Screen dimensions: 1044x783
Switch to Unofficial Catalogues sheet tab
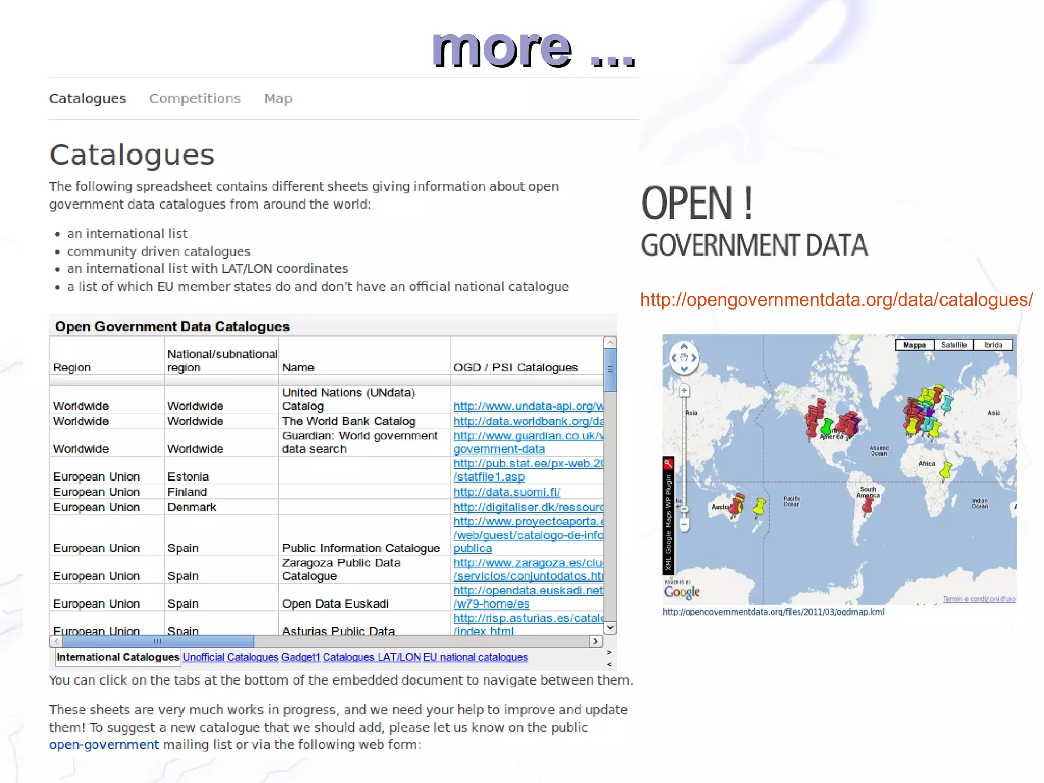point(230,657)
